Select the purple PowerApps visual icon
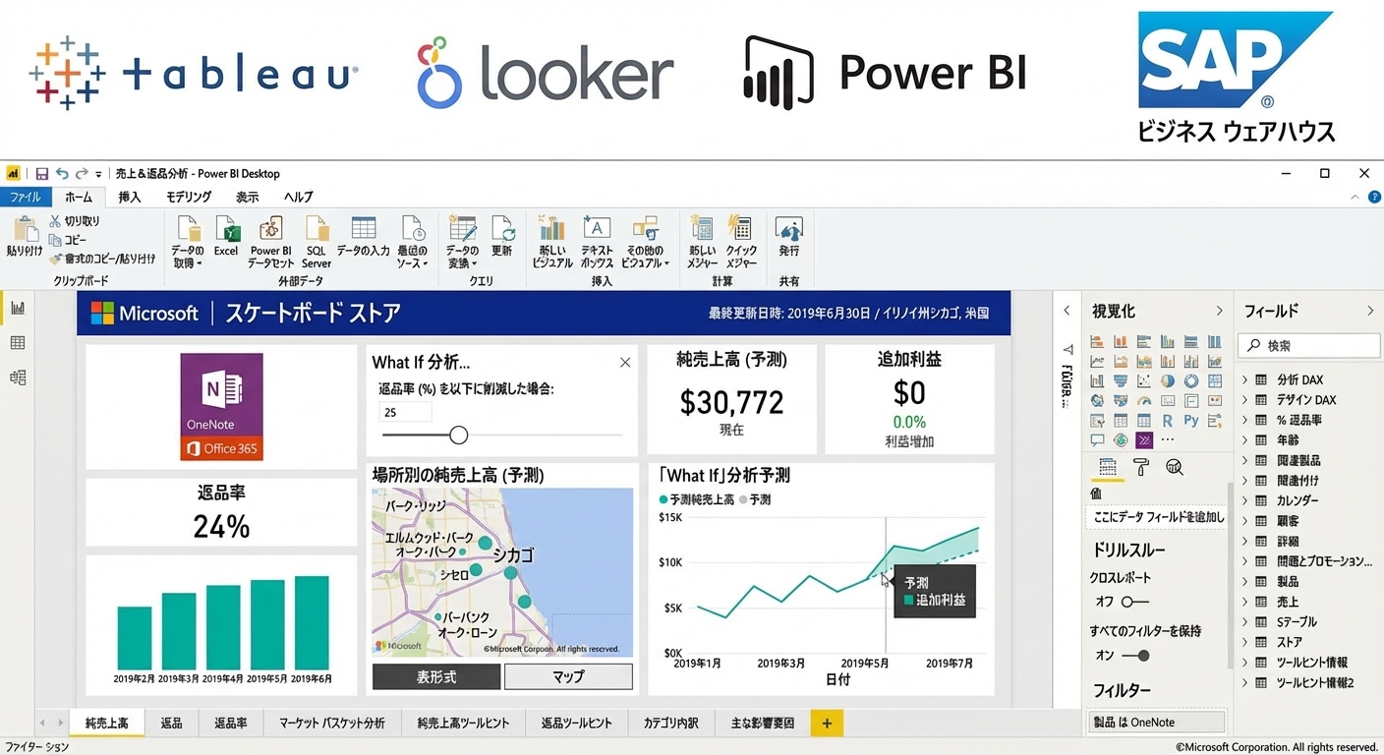Image resolution: width=1384 pixels, height=755 pixels. [x=1144, y=440]
